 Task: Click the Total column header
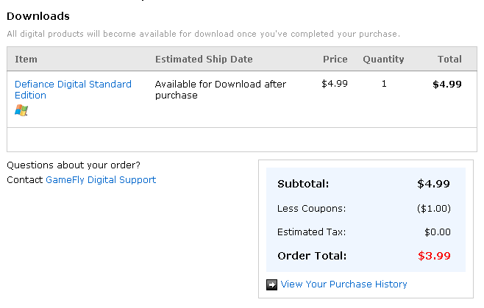449,59
